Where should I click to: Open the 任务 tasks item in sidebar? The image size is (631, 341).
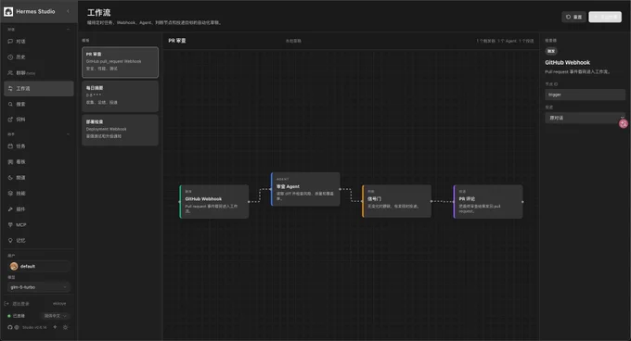pos(39,146)
